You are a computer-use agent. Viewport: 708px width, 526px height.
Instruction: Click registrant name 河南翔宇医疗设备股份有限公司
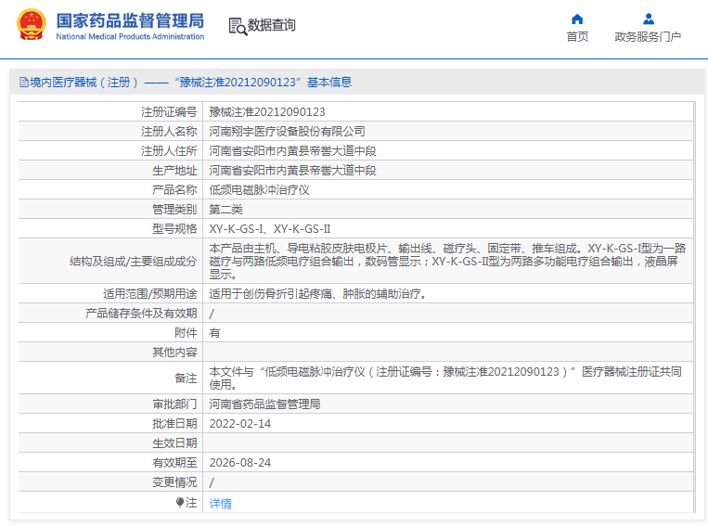(287, 131)
